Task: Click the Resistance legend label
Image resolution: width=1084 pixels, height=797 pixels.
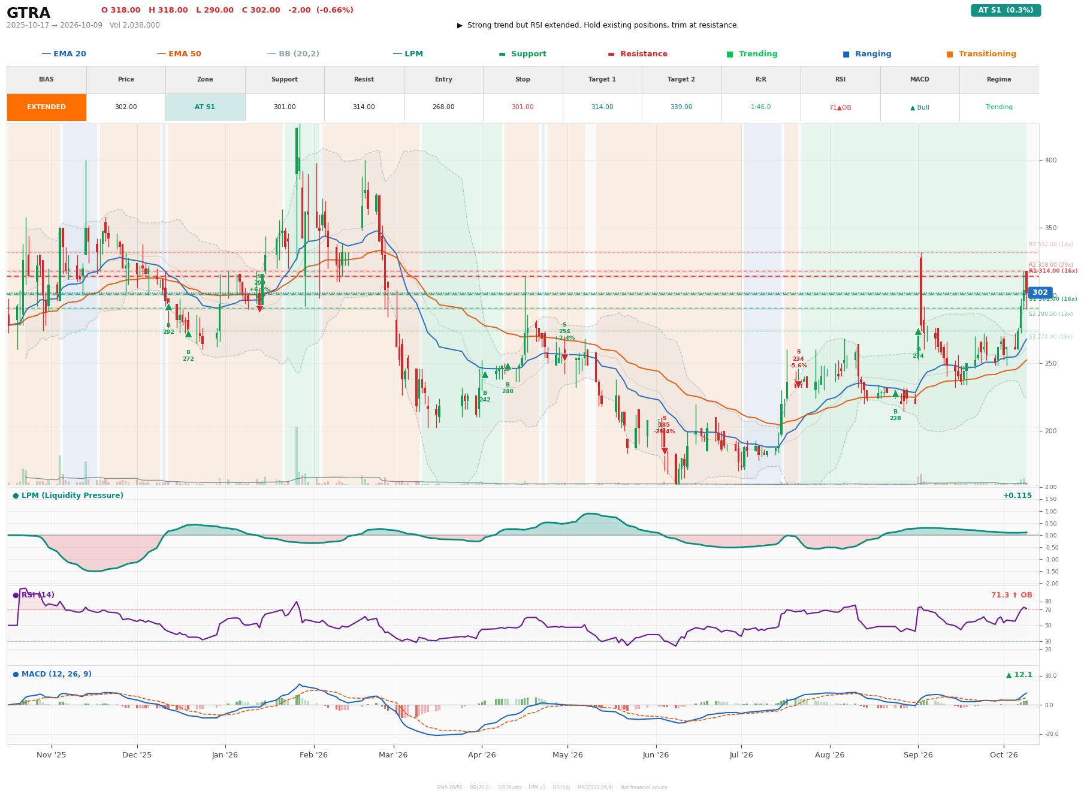Action: pyautogui.click(x=644, y=54)
